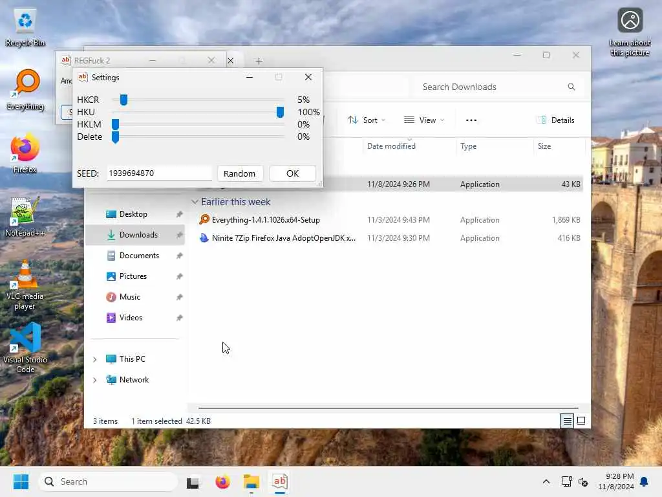Click the HKLM slider handle
Viewport: 662px width, 497px height.
pyautogui.click(x=115, y=124)
